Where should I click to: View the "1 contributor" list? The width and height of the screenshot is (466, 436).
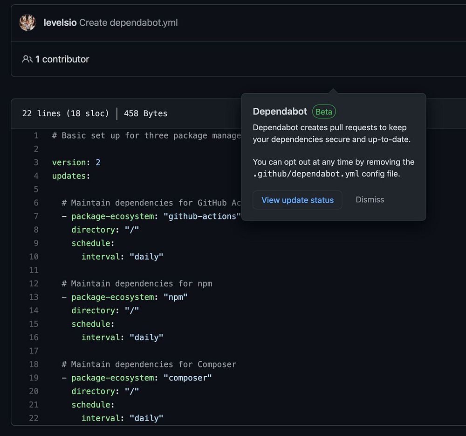pos(62,59)
